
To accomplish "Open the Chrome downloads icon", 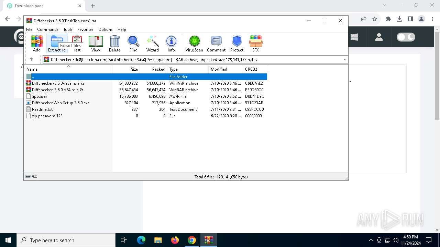I will 399,19.
